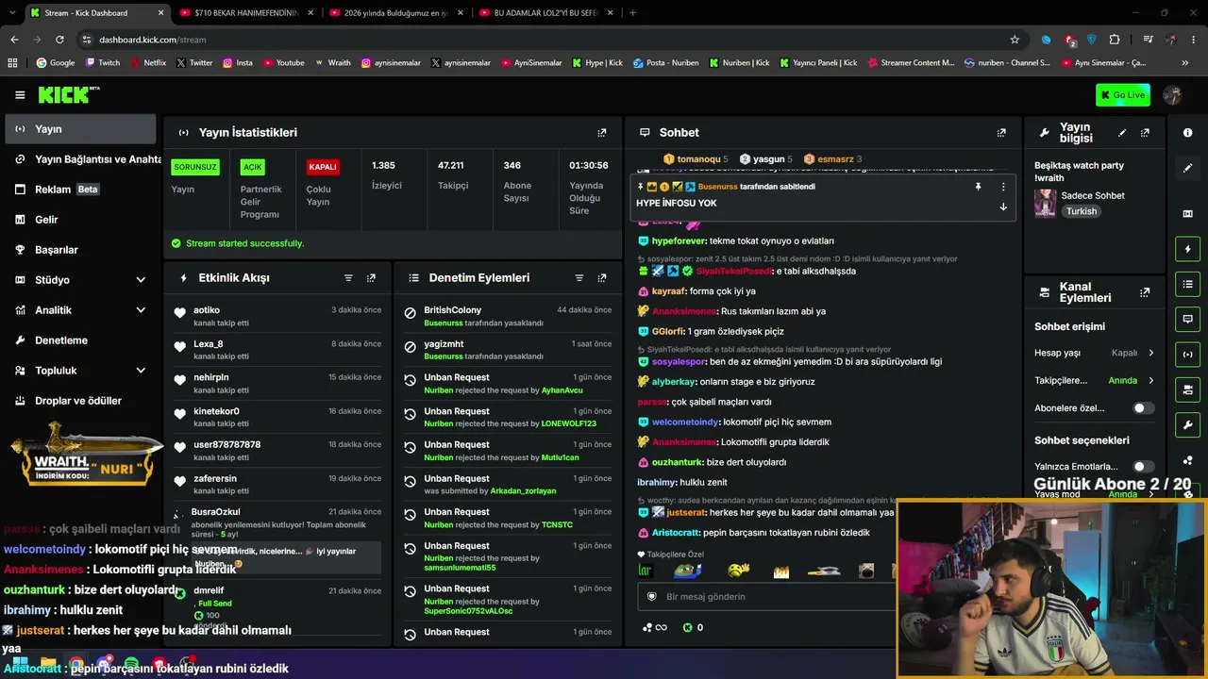This screenshot has width=1208, height=679.
Task: Show more bookmarks with the double chevron
Action: click(x=1185, y=63)
